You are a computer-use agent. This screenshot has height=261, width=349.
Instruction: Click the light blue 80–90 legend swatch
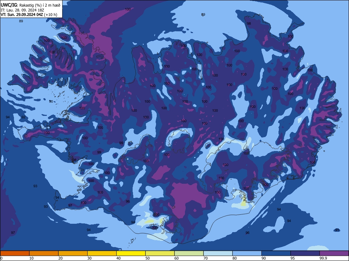pyautogui.click(x=247, y=253)
